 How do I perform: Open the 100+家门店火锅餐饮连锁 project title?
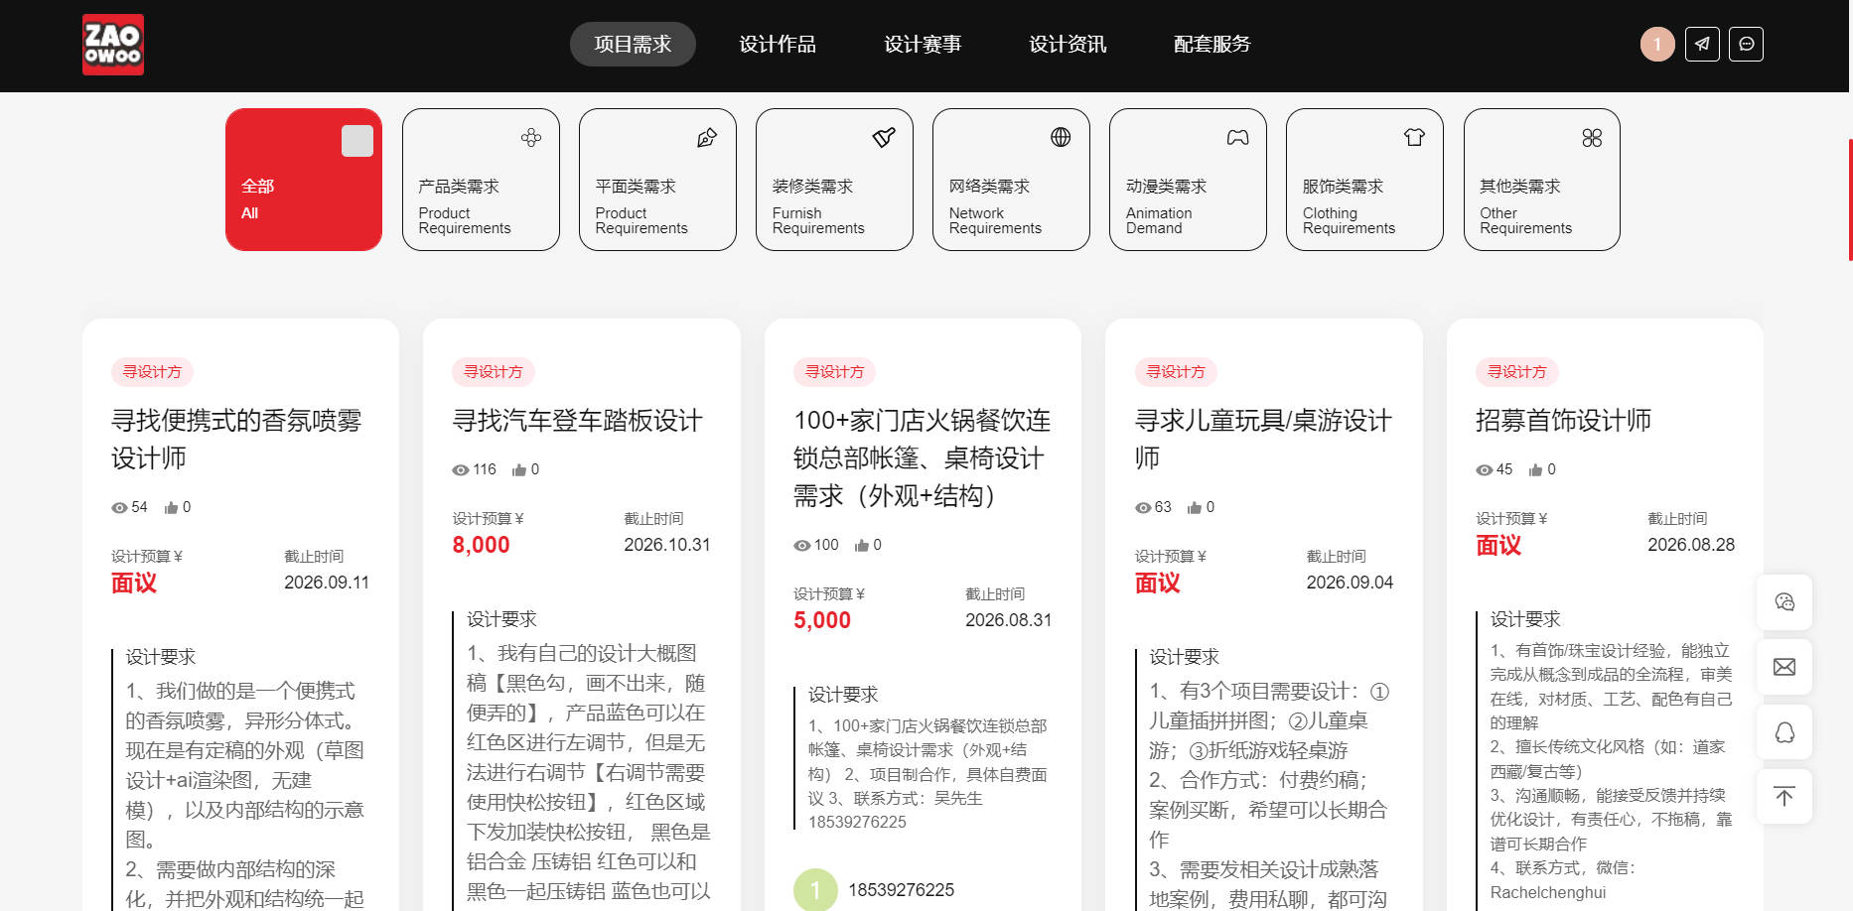(923, 457)
